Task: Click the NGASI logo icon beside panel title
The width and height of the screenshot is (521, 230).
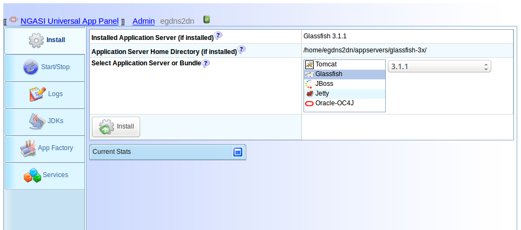Action: [x=14, y=20]
